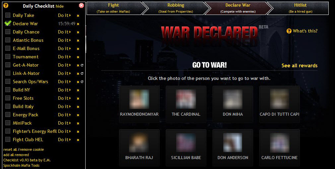
Task: Uncheck the Declare War checkbox
Action: (x=8, y=23)
